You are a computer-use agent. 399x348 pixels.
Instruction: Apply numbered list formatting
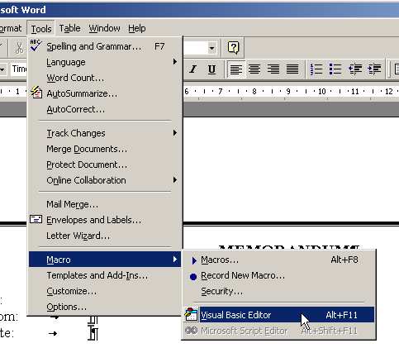[x=316, y=69]
